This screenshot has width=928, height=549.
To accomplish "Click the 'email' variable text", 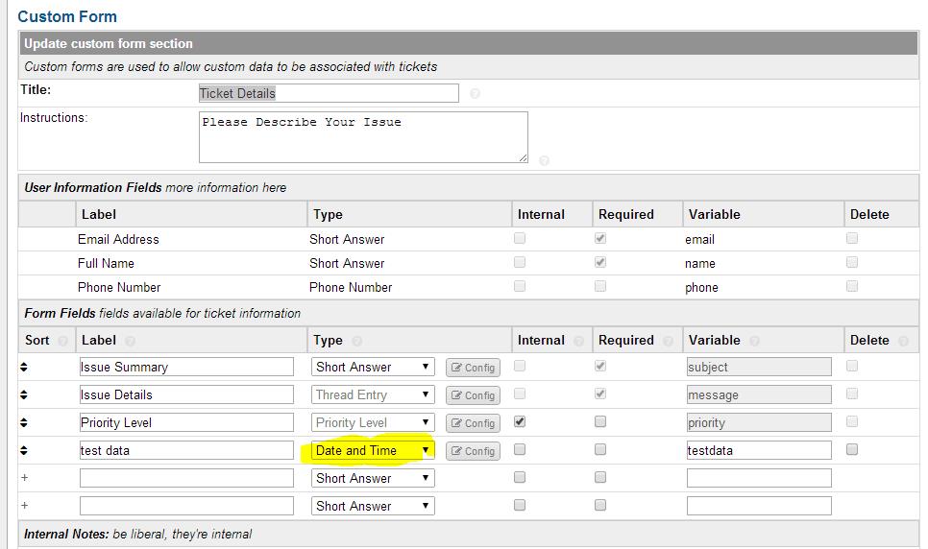I will point(699,240).
